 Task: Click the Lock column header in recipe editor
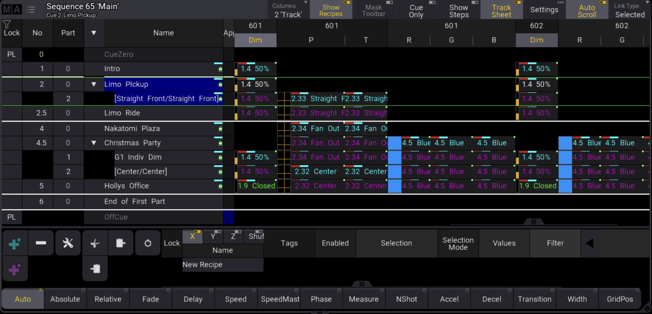click(x=172, y=243)
